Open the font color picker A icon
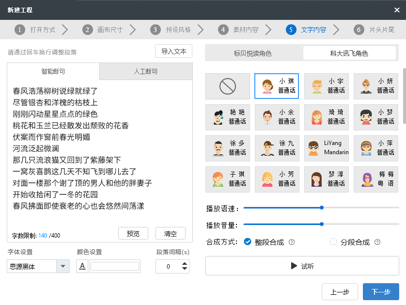 (x=82, y=266)
